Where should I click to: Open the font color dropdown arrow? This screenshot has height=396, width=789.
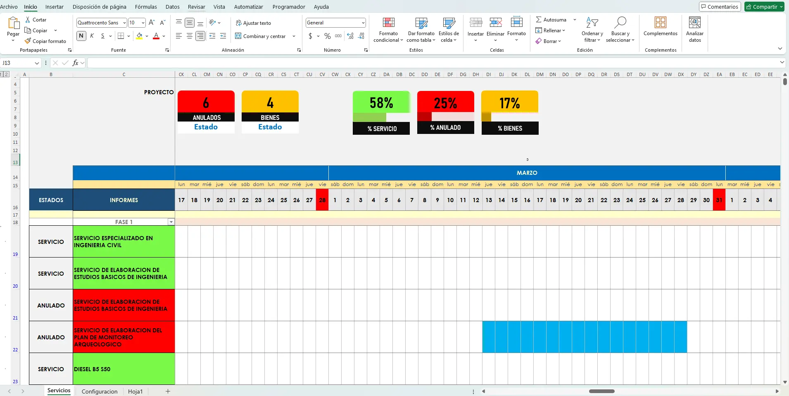(x=164, y=36)
